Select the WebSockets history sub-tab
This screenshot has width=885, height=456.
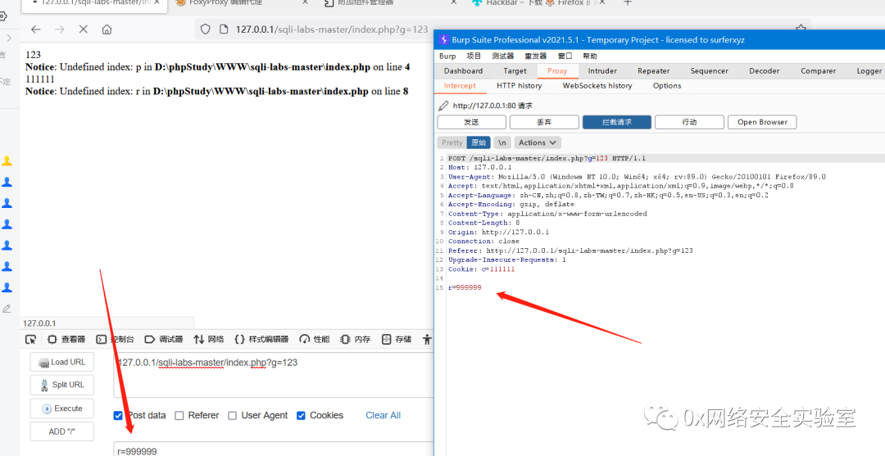click(597, 86)
